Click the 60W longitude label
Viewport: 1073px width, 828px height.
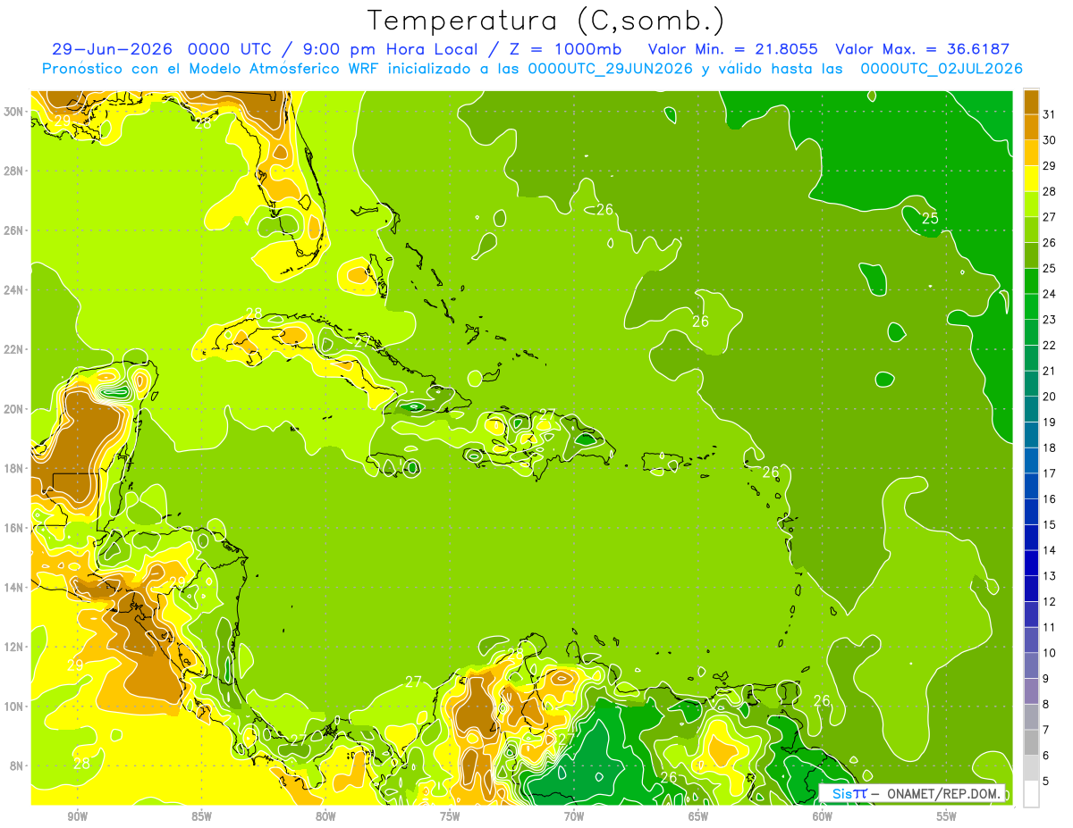coord(823,816)
